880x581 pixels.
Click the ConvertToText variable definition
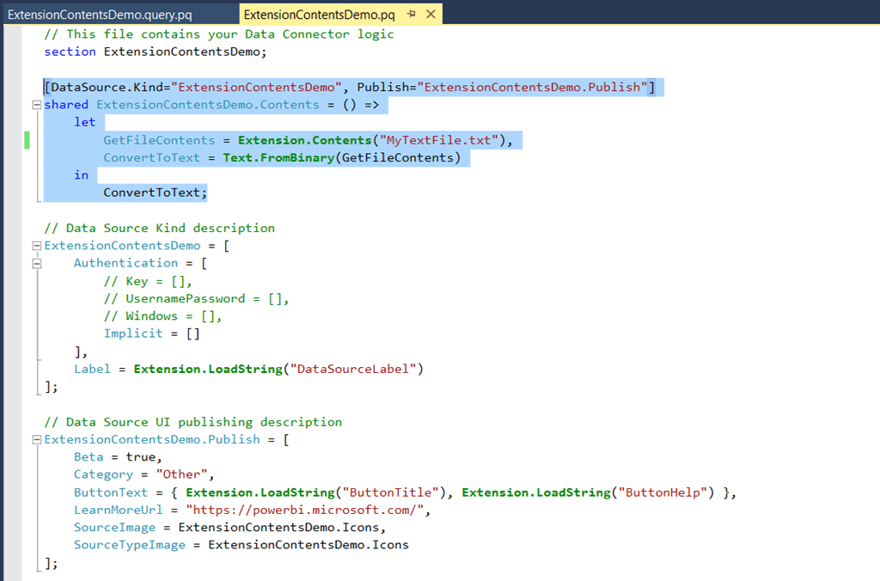point(151,158)
